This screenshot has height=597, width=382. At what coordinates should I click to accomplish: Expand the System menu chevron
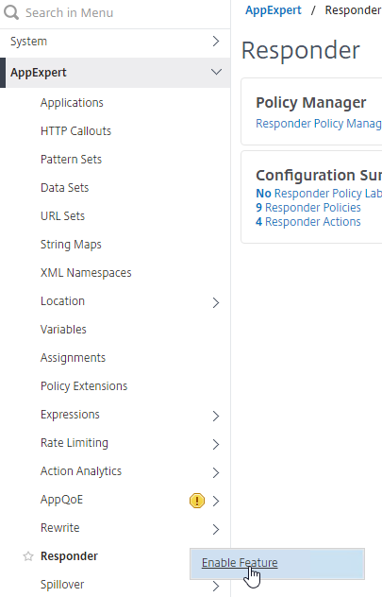[216, 42]
